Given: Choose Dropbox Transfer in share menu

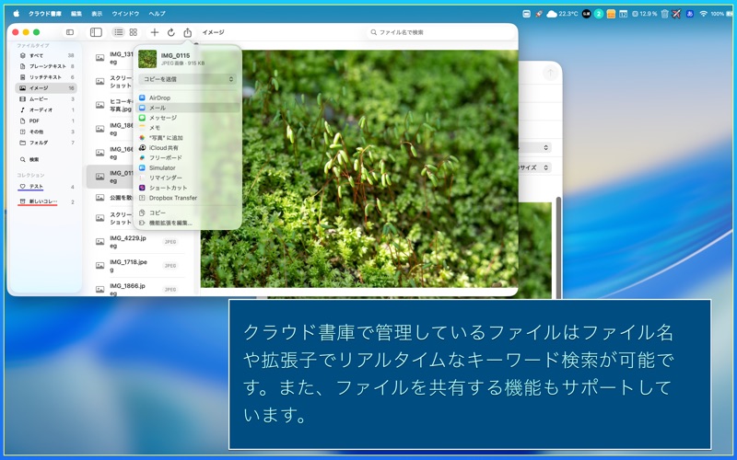Looking at the screenshot, I should 188,198.
